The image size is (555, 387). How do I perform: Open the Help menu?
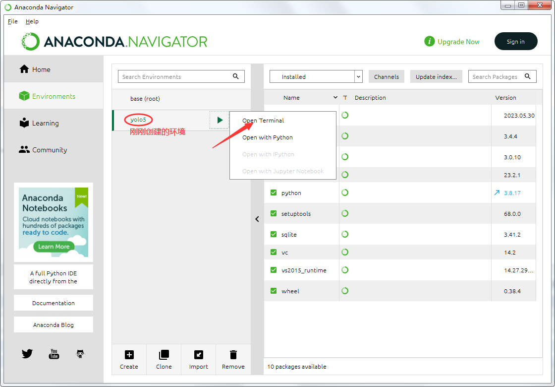[32, 21]
